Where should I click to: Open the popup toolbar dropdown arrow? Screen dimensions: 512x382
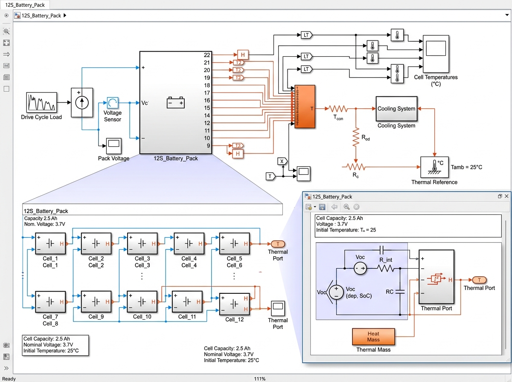coord(315,207)
